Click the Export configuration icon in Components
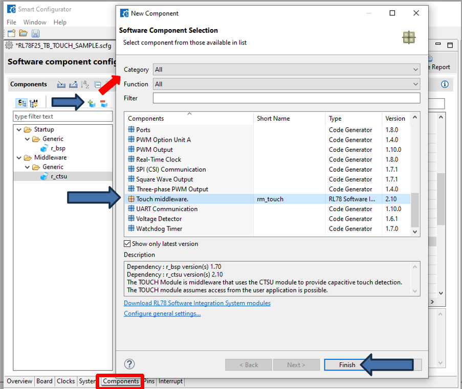Viewport: 462px width, 389px height. point(73,85)
